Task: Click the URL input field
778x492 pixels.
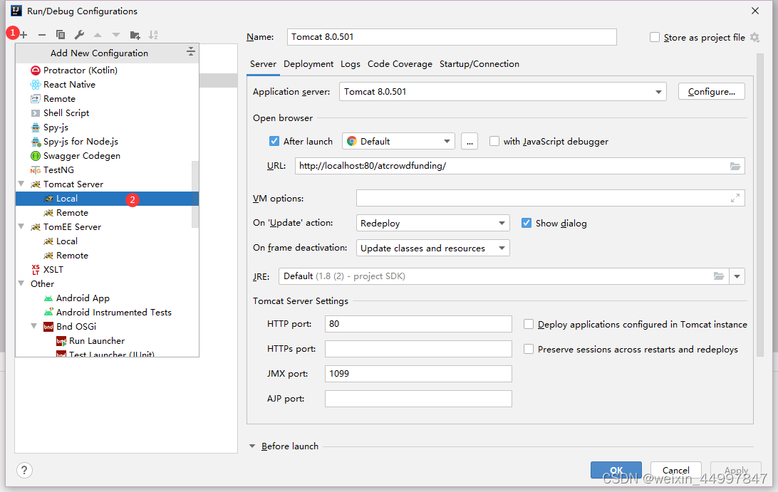Action: point(519,166)
